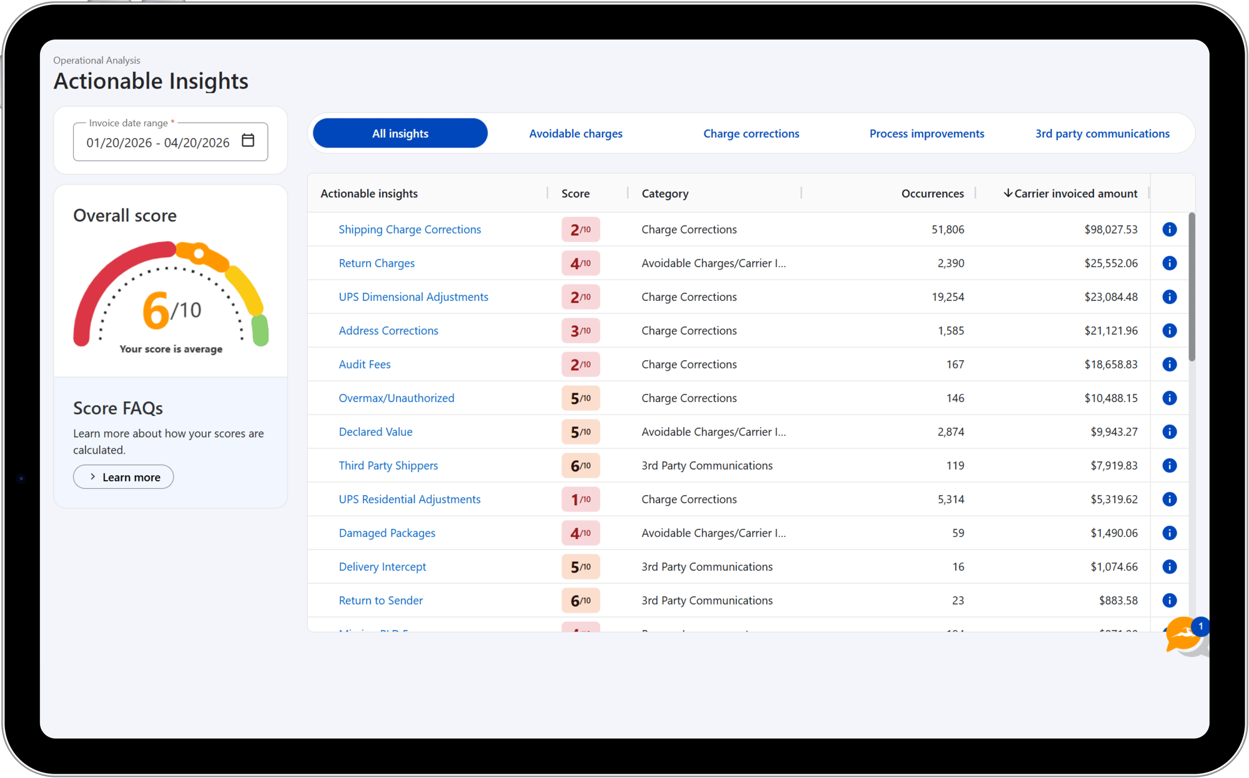This screenshot has width=1249, height=778.
Task: Open Overmax/Unauthorized insight link
Action: point(397,398)
